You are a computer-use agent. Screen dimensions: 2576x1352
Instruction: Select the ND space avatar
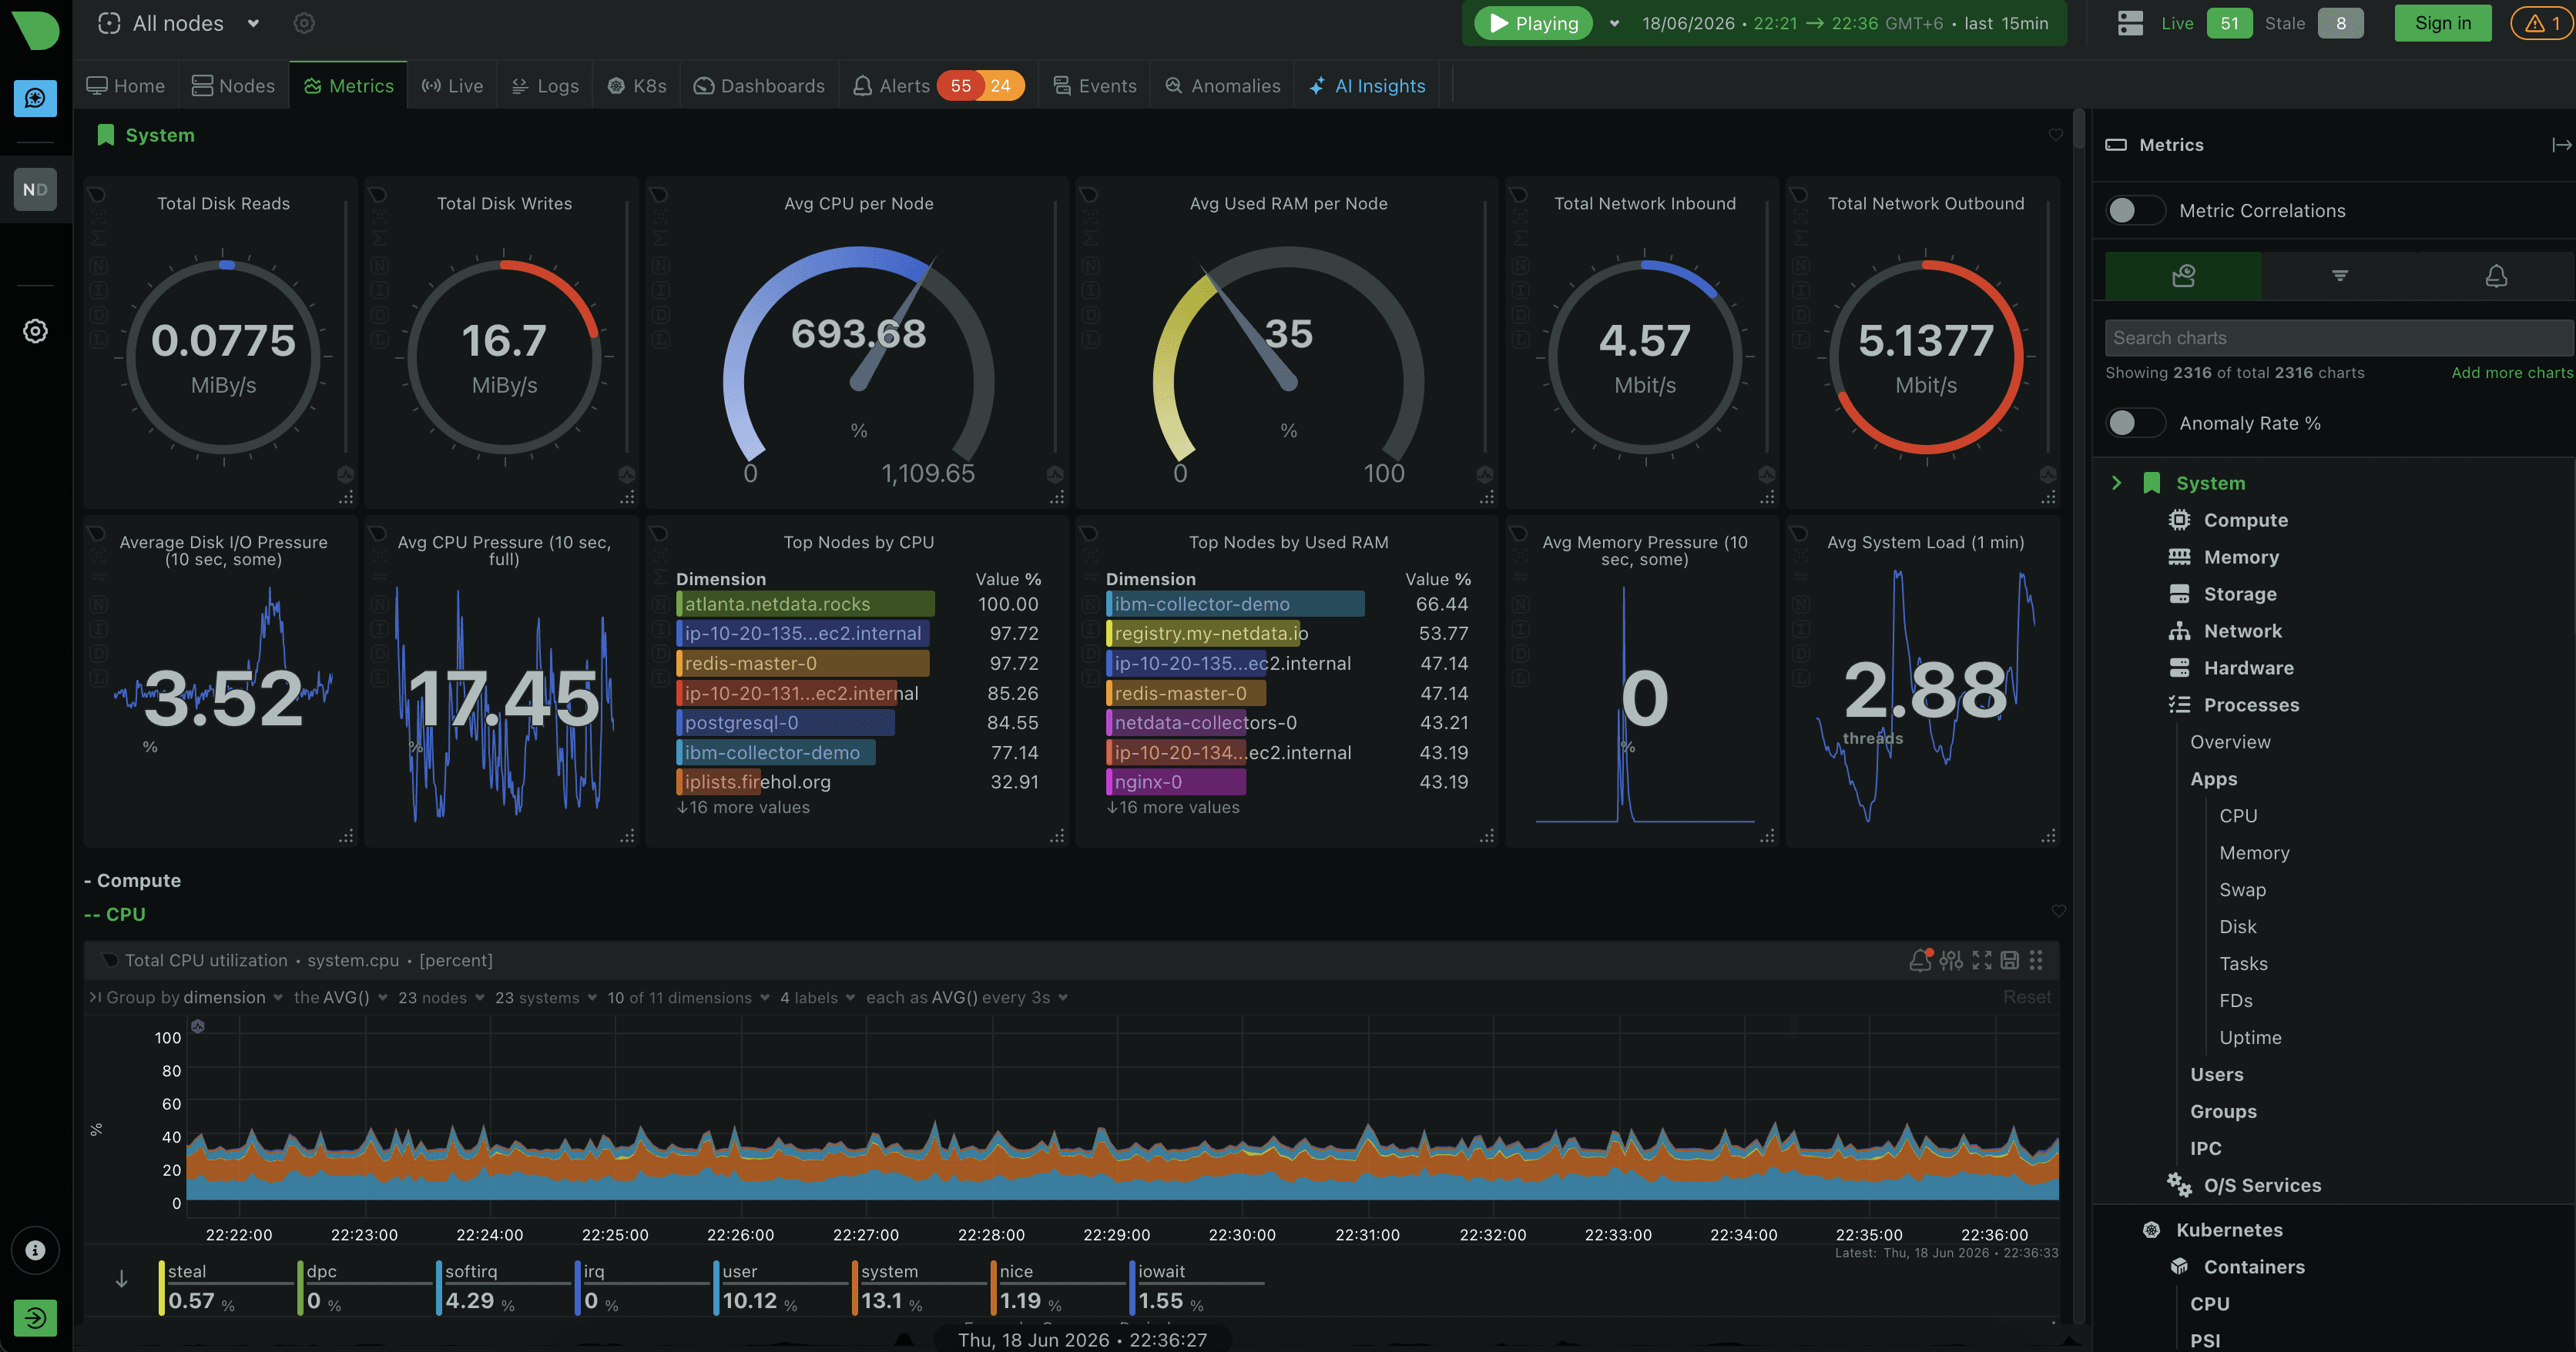pyautogui.click(x=35, y=189)
